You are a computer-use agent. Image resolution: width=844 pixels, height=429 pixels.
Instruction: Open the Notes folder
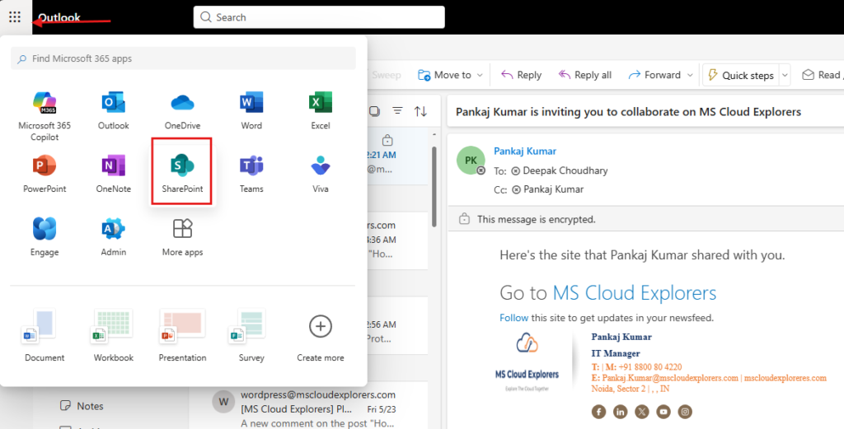coord(82,406)
